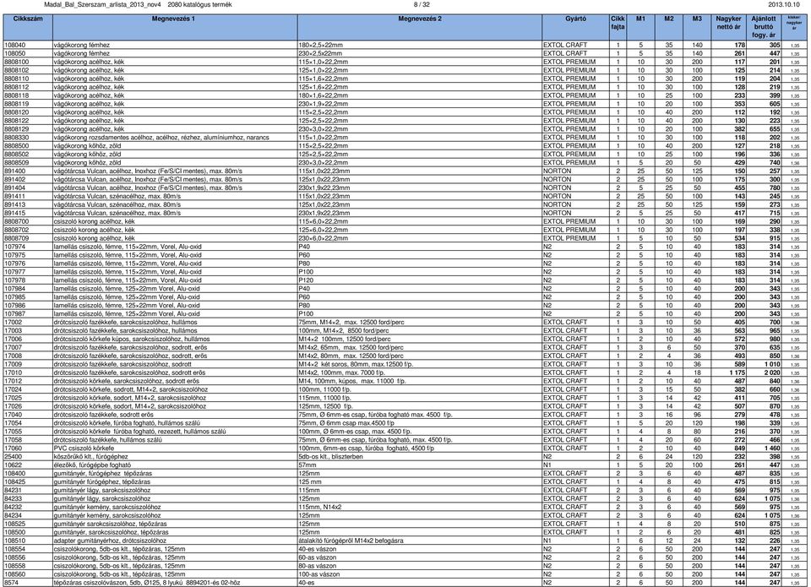This screenshot has width=811, height=587.
Task: Select the rozsdamentes acélhoz vágókorong description
Action: coord(161,138)
